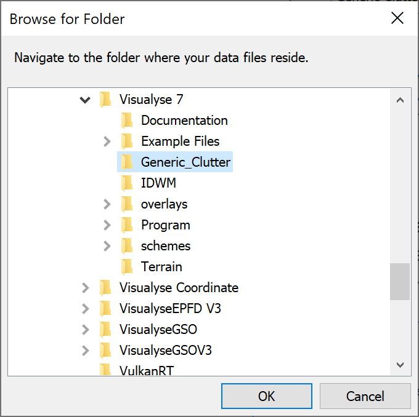Click the VisualyseGSO folder icon

(105, 330)
